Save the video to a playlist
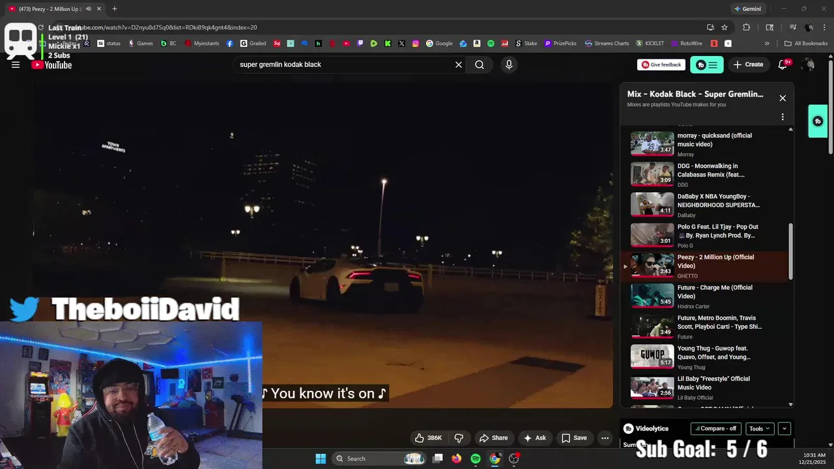 pos(574,438)
